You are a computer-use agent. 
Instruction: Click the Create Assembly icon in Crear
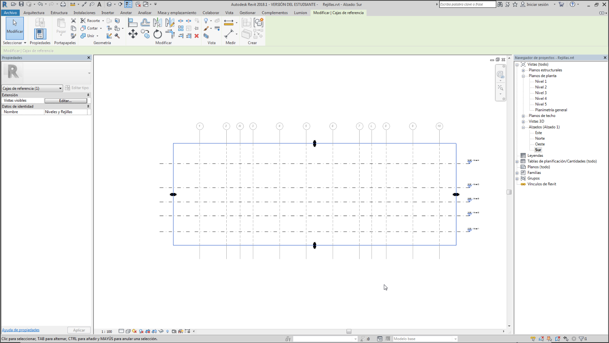246,23
